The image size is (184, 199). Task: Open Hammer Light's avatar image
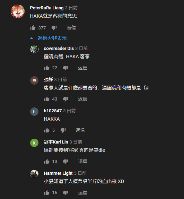(x=34, y=174)
